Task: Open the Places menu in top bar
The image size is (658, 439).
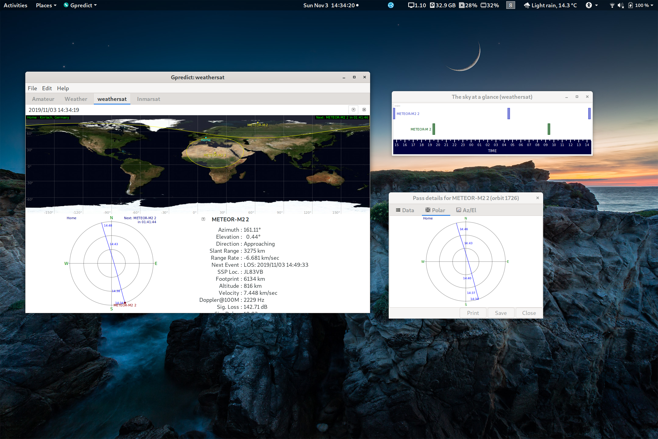Action: [x=46, y=5]
